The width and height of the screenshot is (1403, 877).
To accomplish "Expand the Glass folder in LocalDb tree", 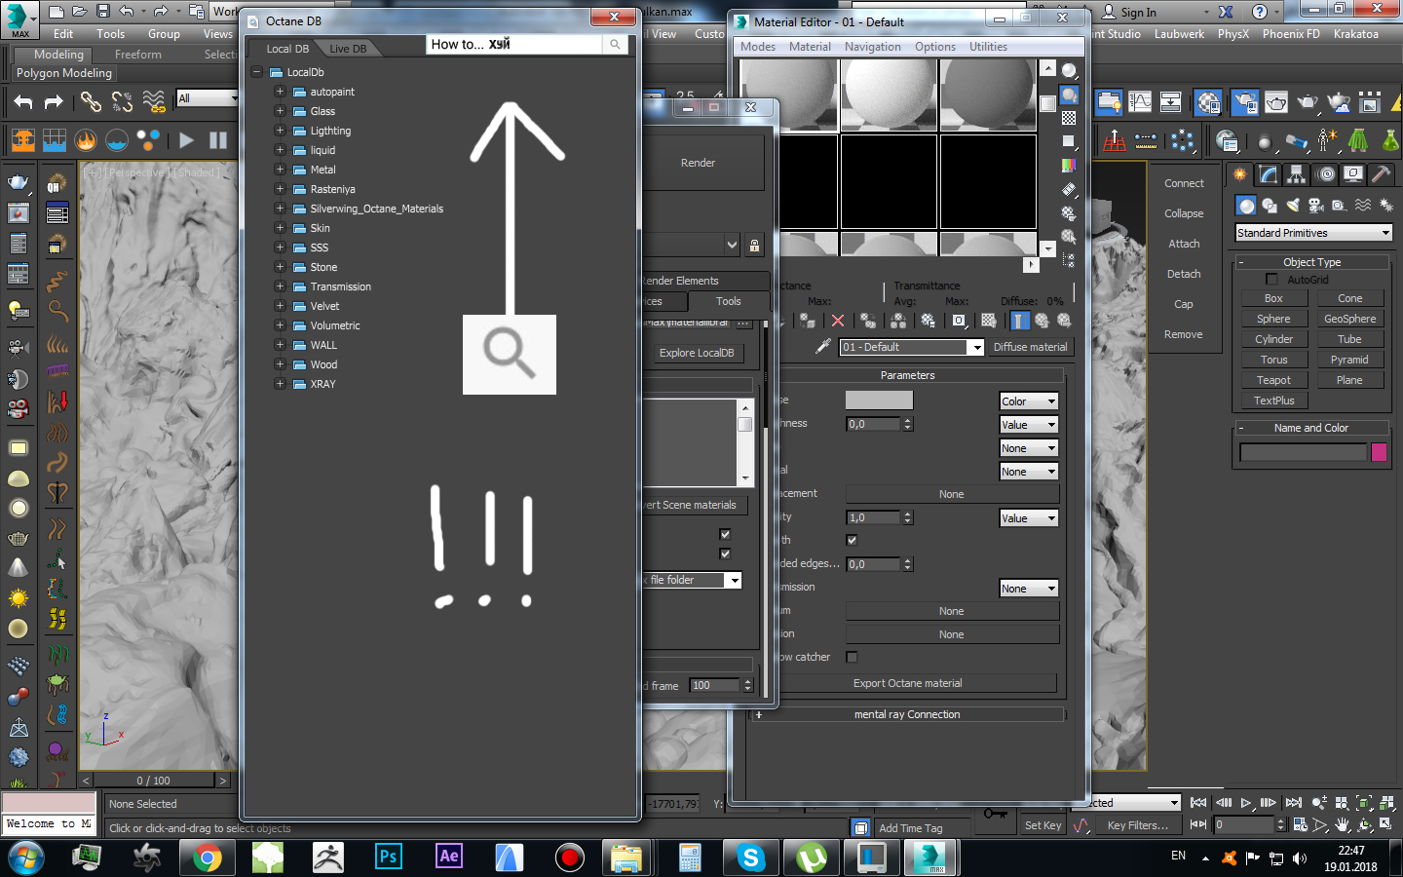I will click(280, 111).
